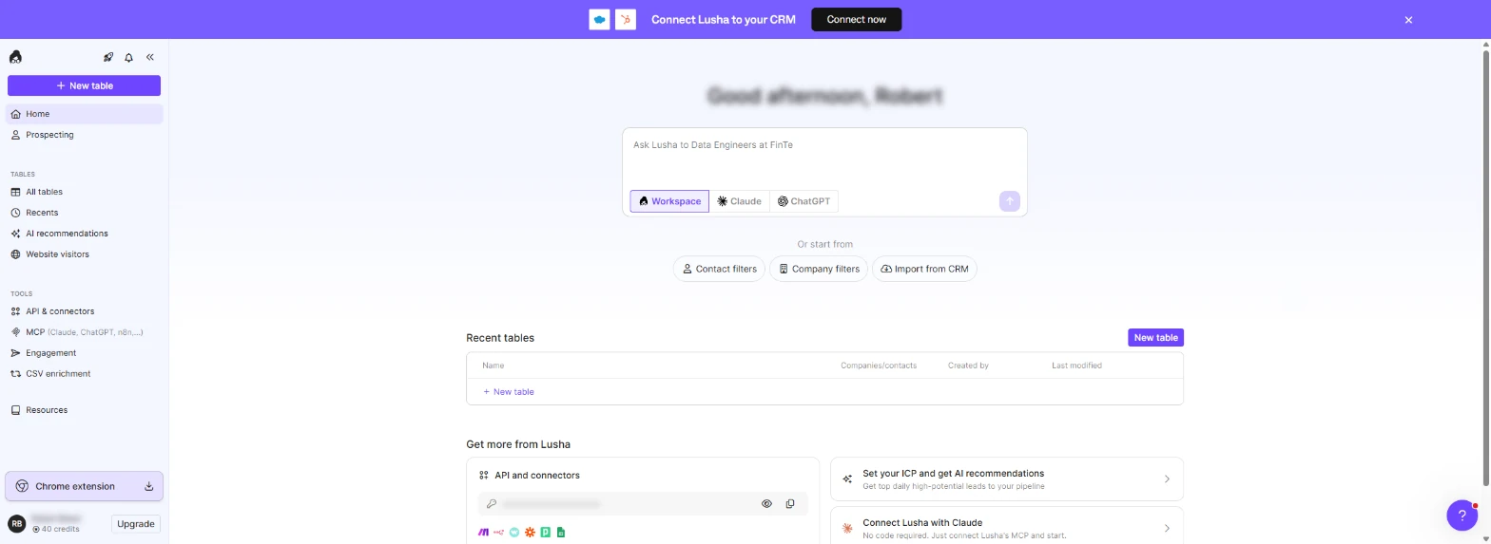Click the Companies/contacts column header
This screenshot has height=544, width=1491.
tap(879, 366)
